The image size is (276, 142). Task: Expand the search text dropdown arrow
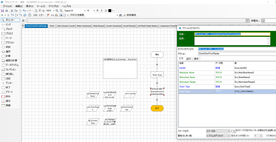[118, 15]
